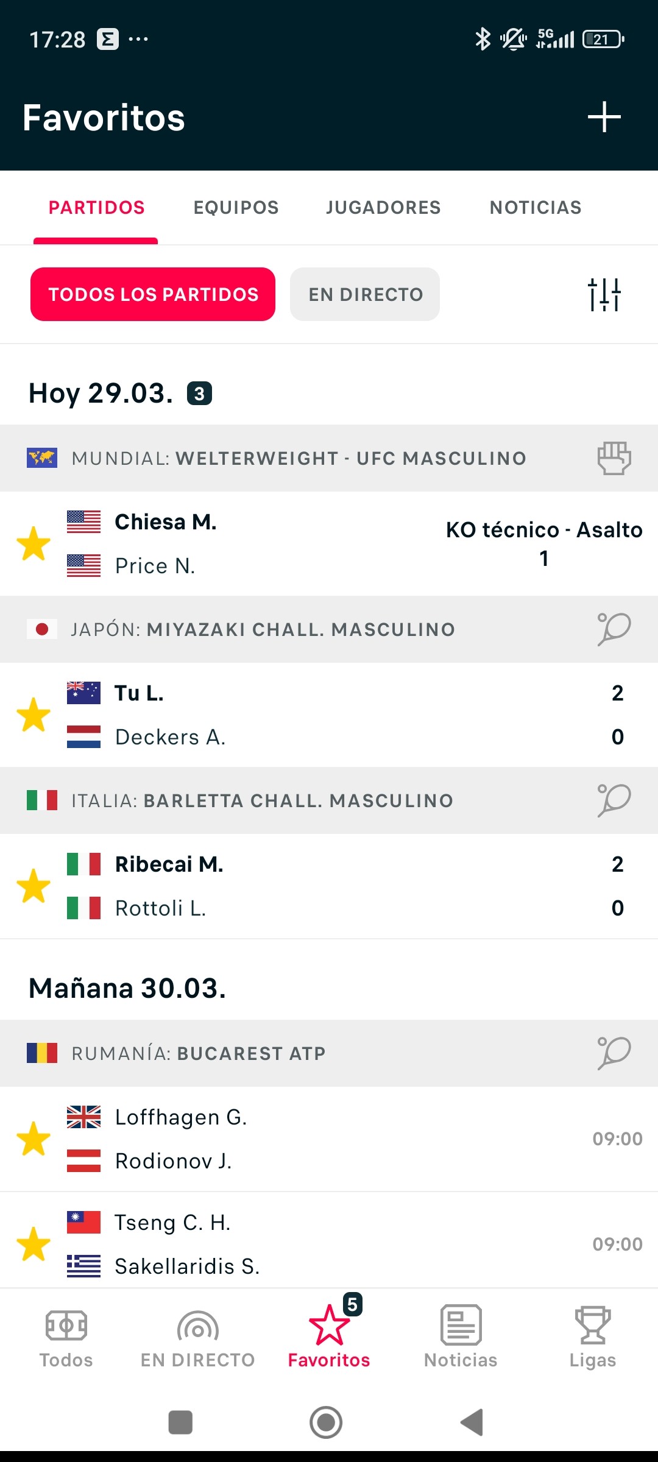Open the Bucarest ATP league header

[329, 1053]
